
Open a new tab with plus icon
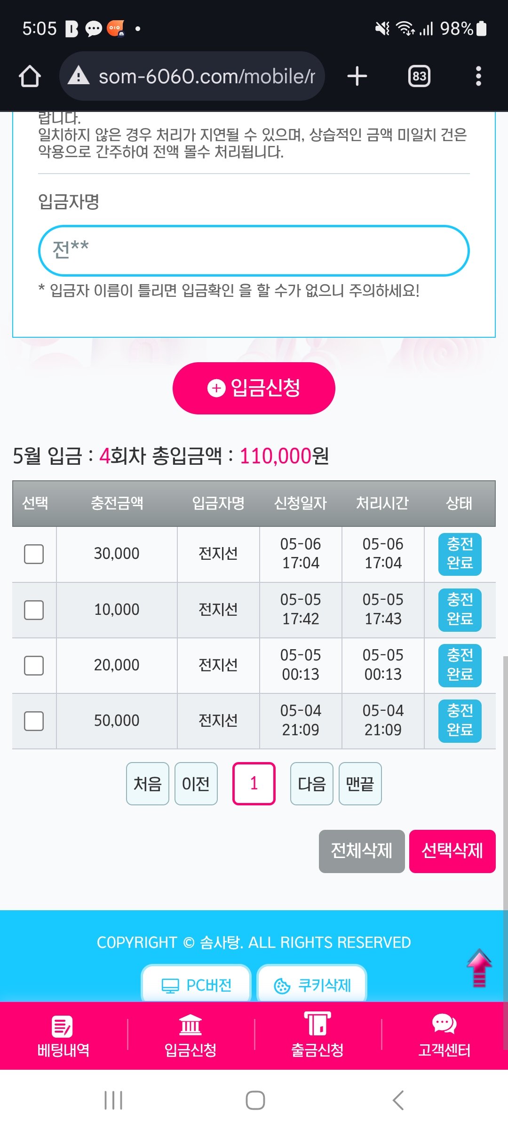pos(357,76)
